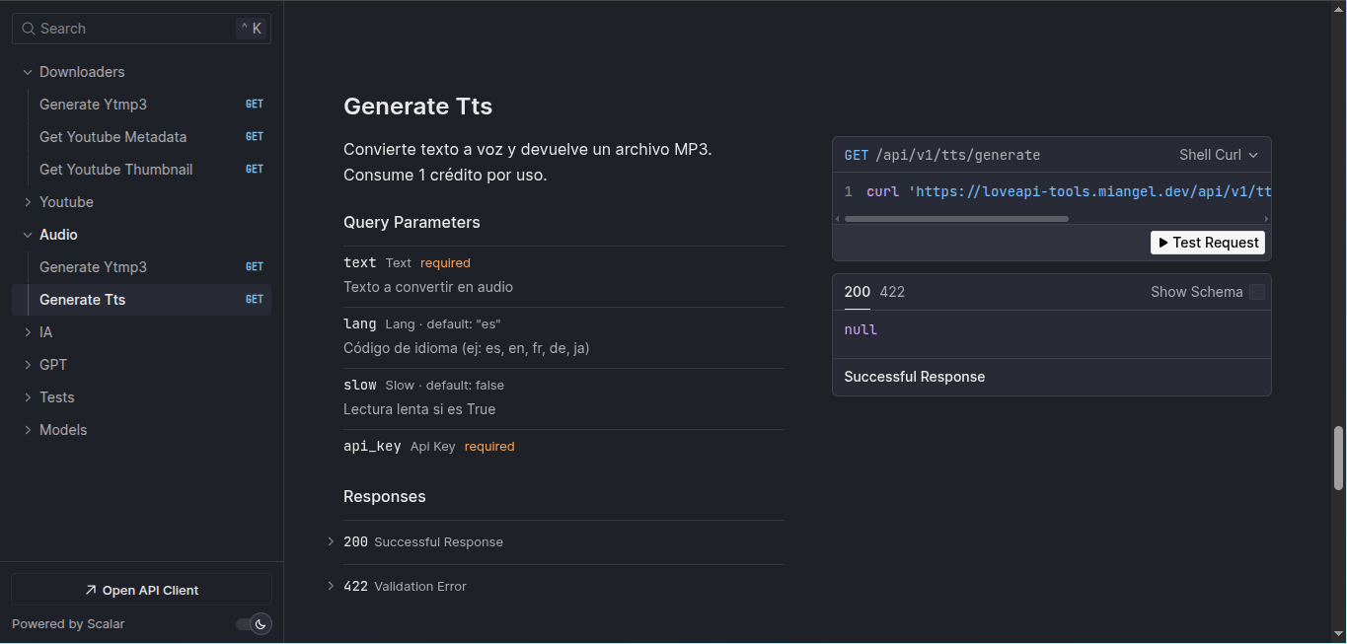This screenshot has width=1347, height=644.
Task: Click the moon icon in the theme switch
Action: point(261,624)
